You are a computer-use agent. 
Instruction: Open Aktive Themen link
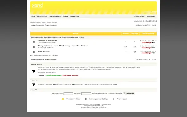(52, 22)
